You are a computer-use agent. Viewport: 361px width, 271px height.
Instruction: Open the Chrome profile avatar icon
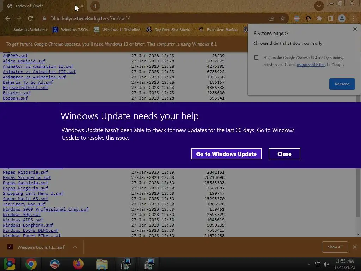tap(342, 18)
